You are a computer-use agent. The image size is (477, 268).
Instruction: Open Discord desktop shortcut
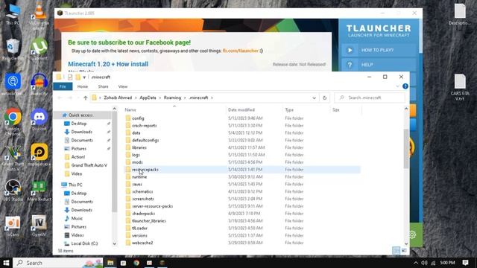tap(39, 120)
